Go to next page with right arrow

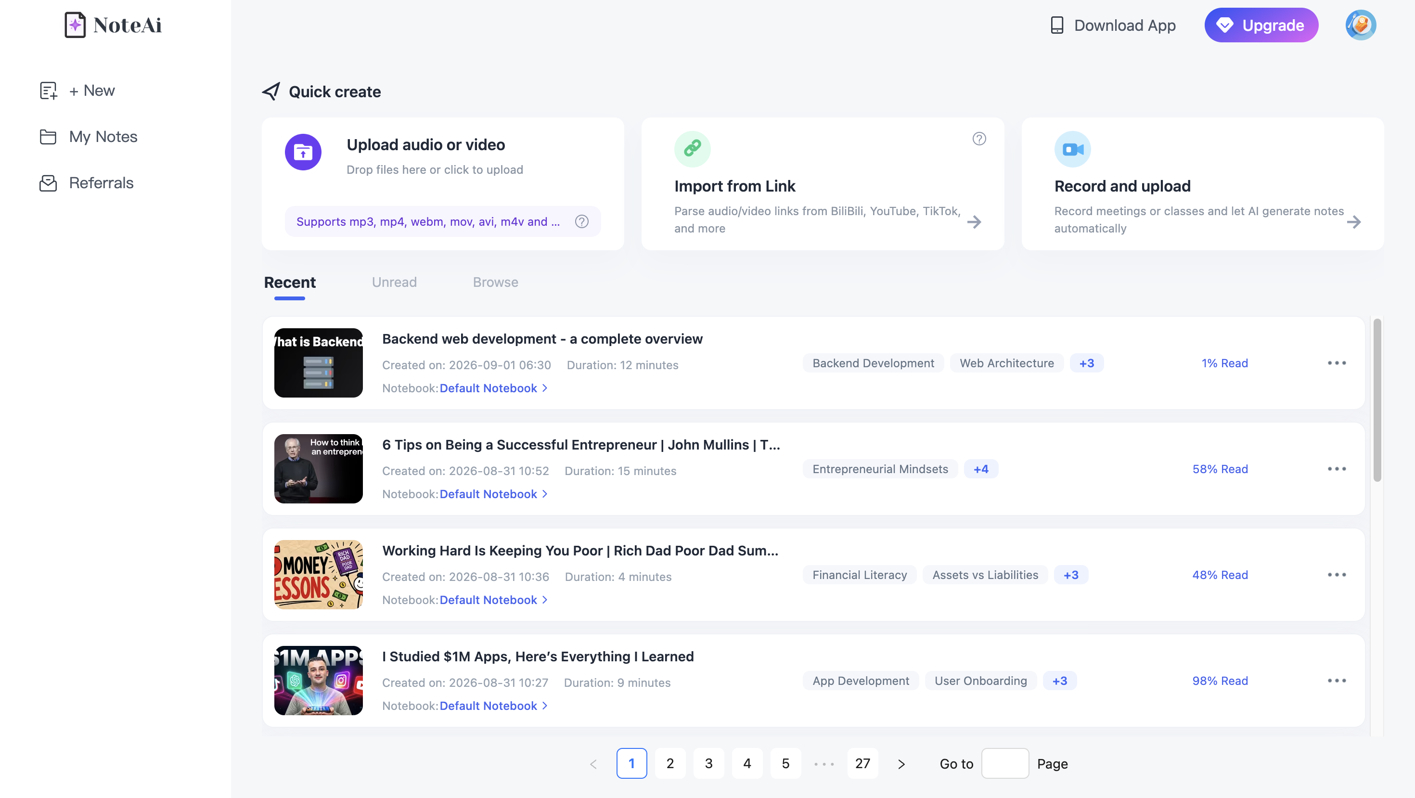pos(901,764)
